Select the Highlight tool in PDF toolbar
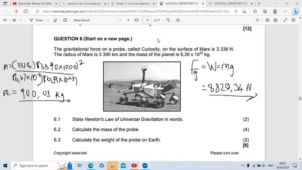This screenshot has width=302, height=170. point(14,20)
